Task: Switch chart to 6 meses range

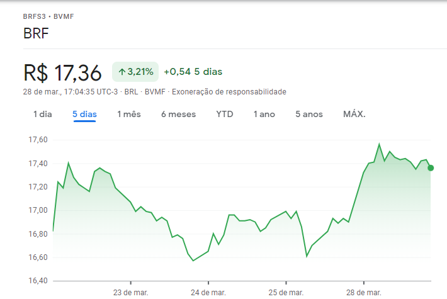Action: pyautogui.click(x=178, y=115)
